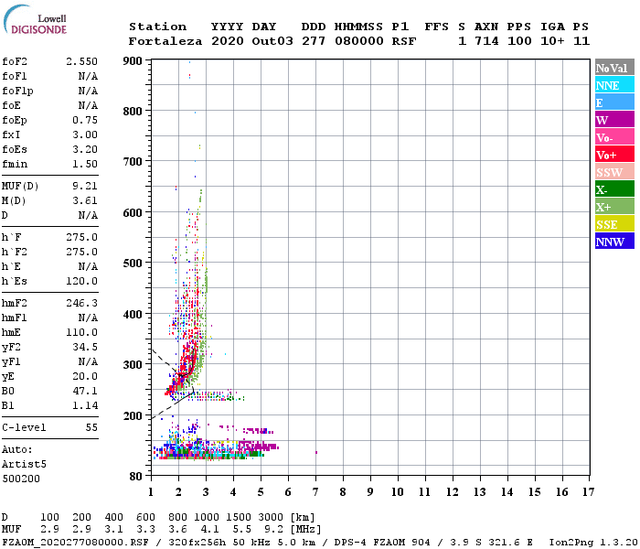Click the B1 value 1.14
640x549 pixels.
click(x=85, y=406)
